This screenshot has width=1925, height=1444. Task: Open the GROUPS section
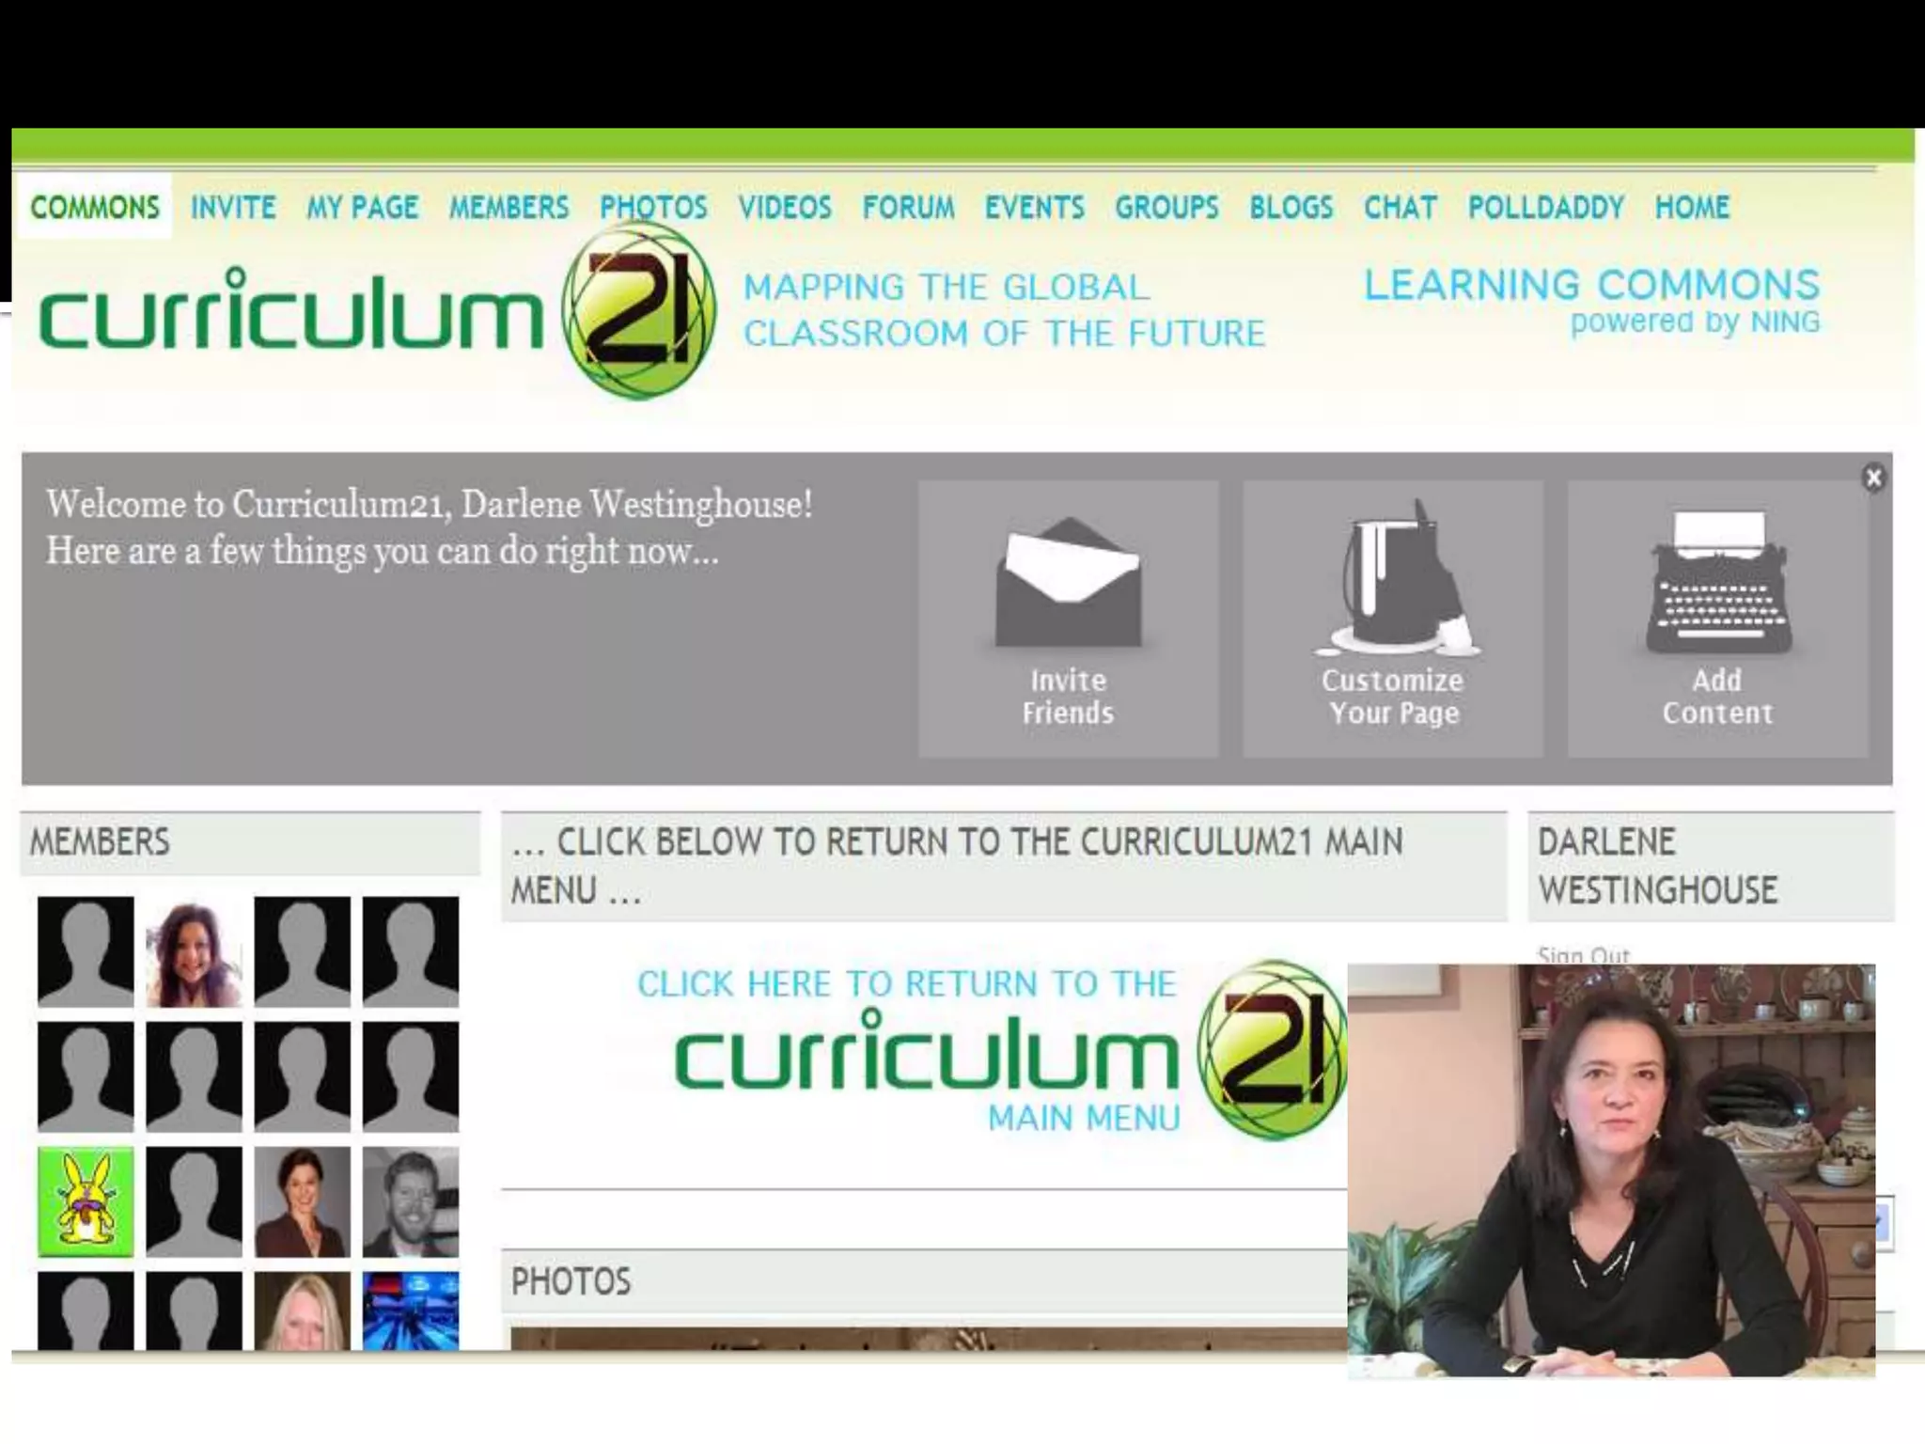pos(1167,207)
